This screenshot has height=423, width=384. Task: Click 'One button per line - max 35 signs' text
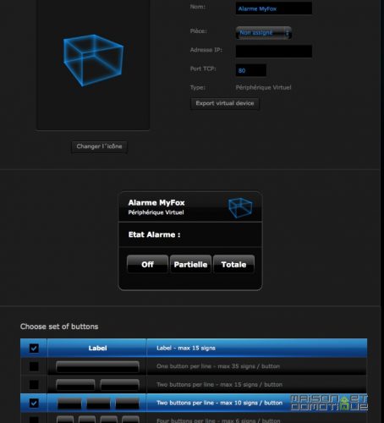(x=218, y=366)
